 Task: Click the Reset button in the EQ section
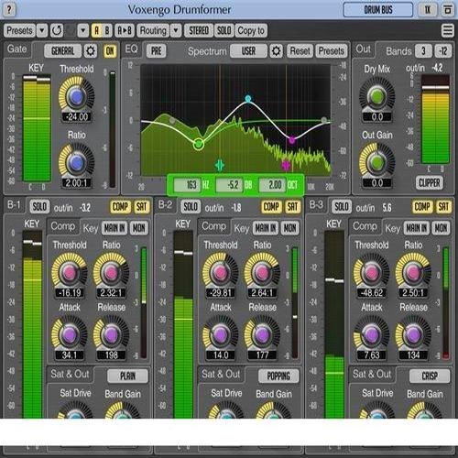tap(300, 51)
